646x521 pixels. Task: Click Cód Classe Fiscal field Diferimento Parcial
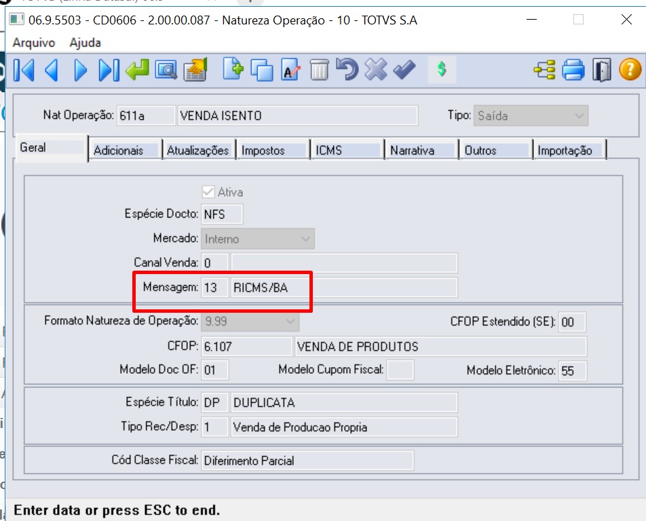(x=307, y=461)
